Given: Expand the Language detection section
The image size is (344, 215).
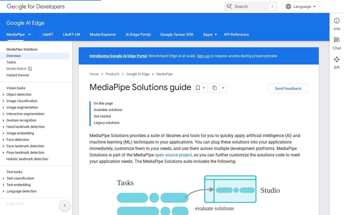Looking at the screenshot, I should (3, 191).
